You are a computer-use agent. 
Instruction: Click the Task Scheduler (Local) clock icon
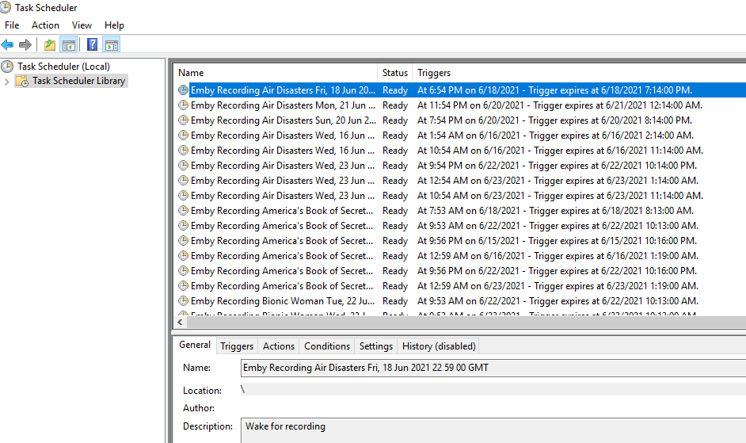pyautogui.click(x=8, y=67)
